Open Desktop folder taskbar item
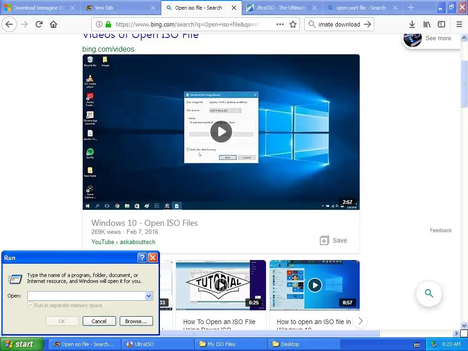 click(x=304, y=344)
